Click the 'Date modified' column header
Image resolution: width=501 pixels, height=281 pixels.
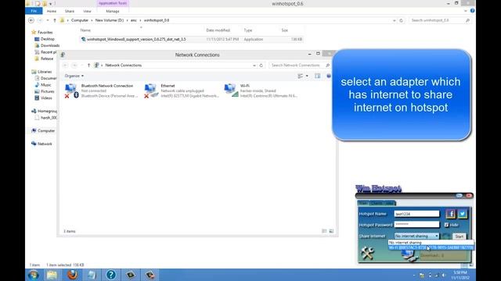[x=218, y=30]
